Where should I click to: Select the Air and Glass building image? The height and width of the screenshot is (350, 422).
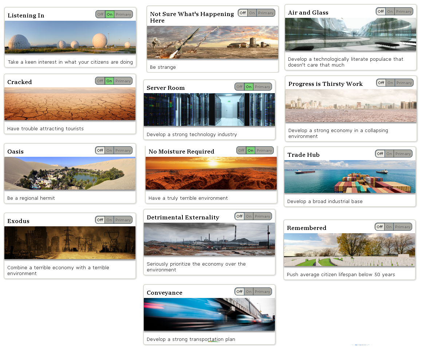(351, 34)
